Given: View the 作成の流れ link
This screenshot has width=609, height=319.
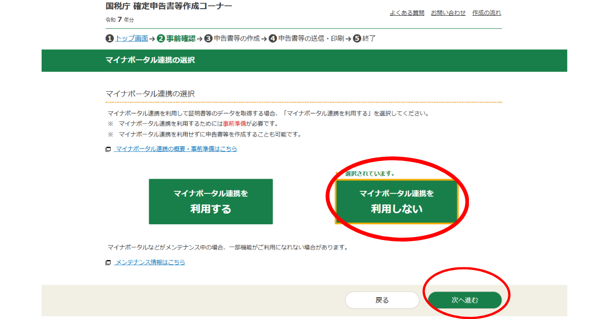Looking at the screenshot, I should (486, 13).
